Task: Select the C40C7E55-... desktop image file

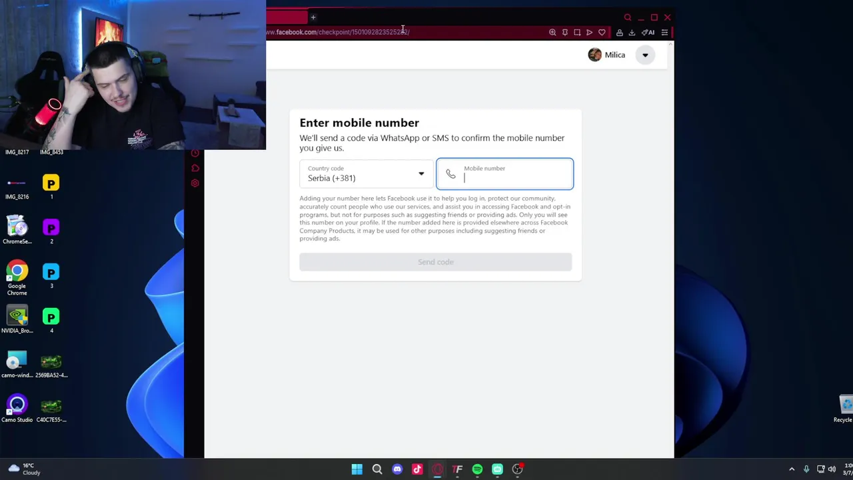Action: tap(51, 409)
